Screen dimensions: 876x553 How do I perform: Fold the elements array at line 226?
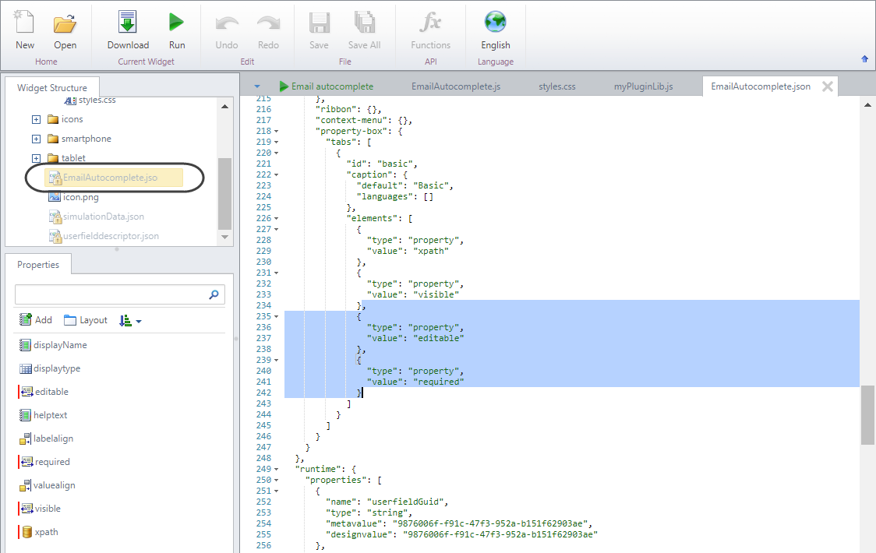(276, 218)
